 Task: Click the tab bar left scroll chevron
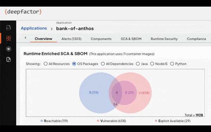[25, 38]
